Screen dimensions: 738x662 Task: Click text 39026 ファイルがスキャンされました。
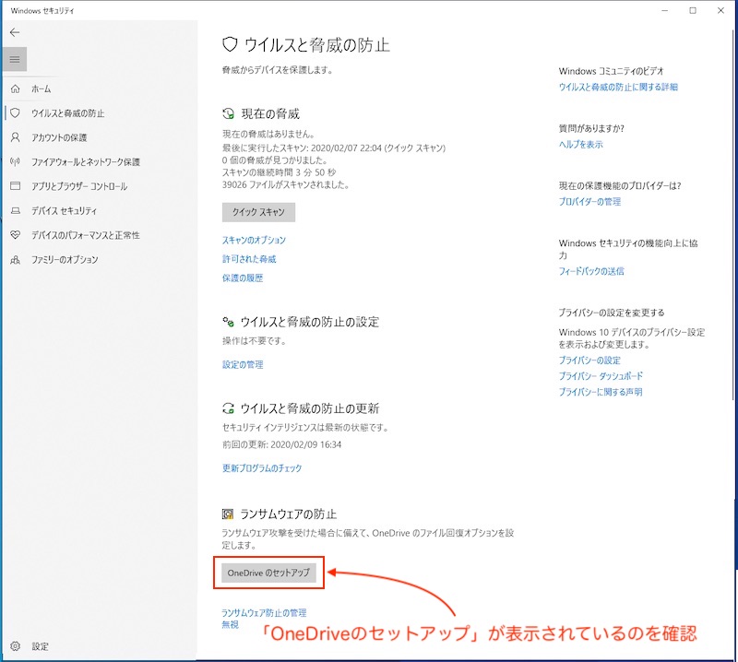(x=286, y=184)
